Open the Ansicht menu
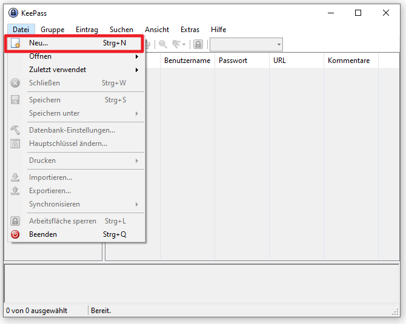The height and width of the screenshot is (324, 406). 157,30
